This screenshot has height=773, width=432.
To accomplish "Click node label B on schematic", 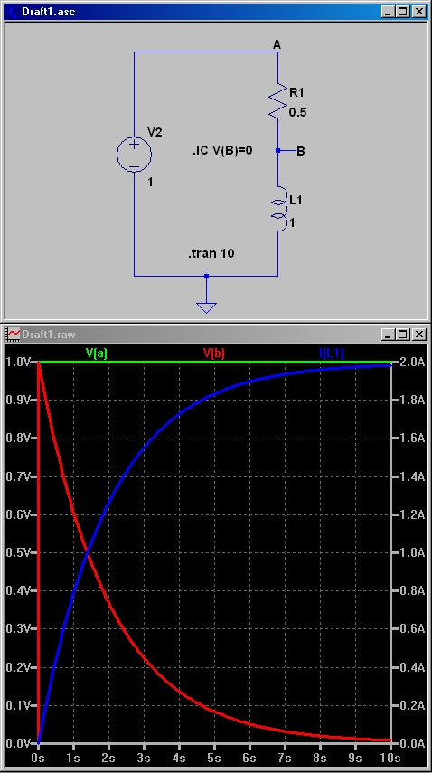I will click(300, 151).
